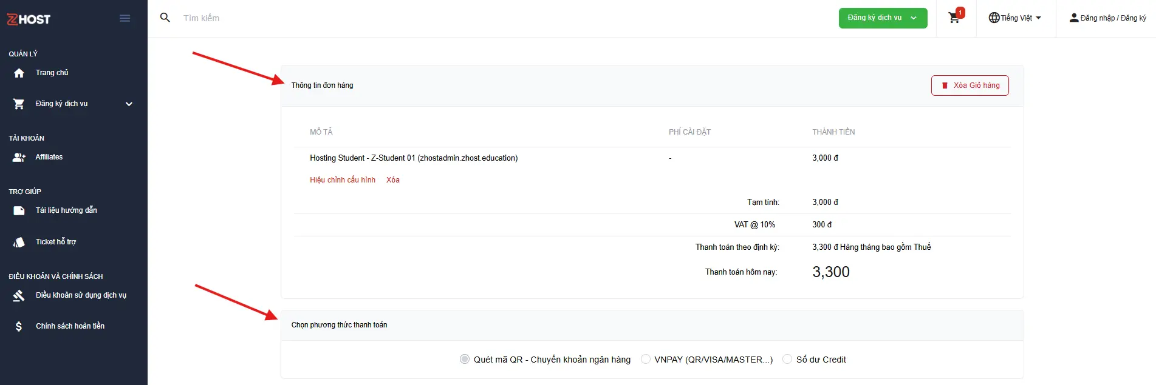Open Điều khoản sử dụng dịch vụ

tap(81, 295)
